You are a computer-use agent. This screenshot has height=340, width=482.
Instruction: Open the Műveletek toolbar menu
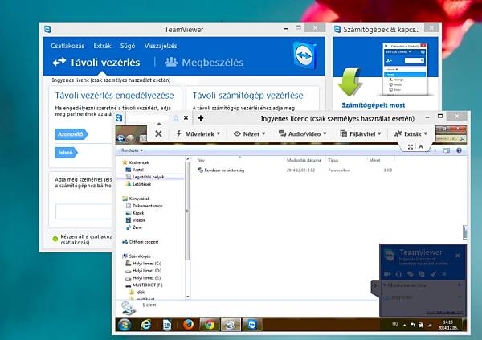pyautogui.click(x=197, y=133)
